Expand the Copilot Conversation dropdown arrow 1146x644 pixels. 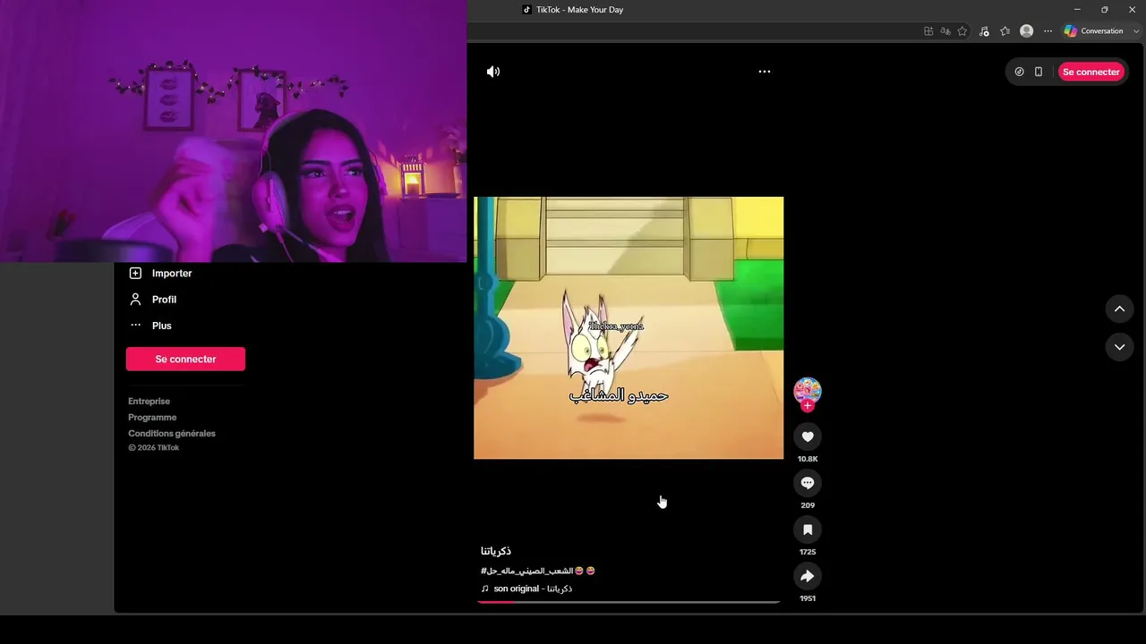coord(1136,31)
